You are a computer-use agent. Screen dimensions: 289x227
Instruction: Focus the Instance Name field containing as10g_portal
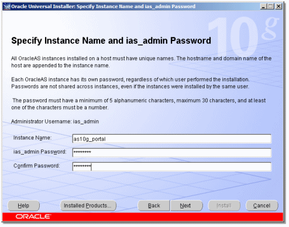pyautogui.click(x=172, y=139)
